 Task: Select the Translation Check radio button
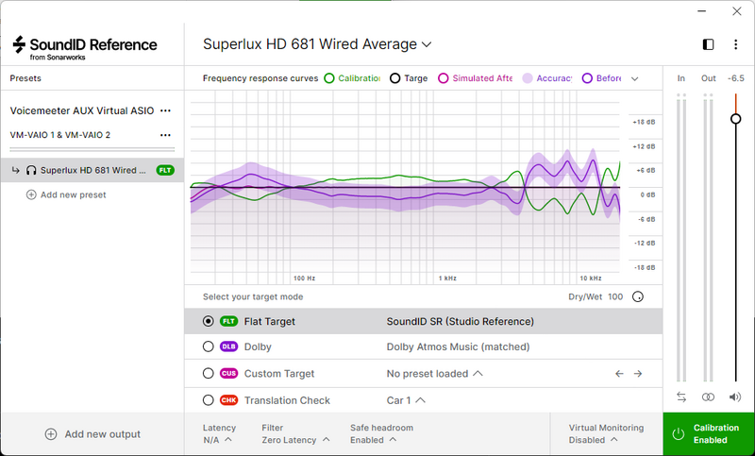pos(208,400)
